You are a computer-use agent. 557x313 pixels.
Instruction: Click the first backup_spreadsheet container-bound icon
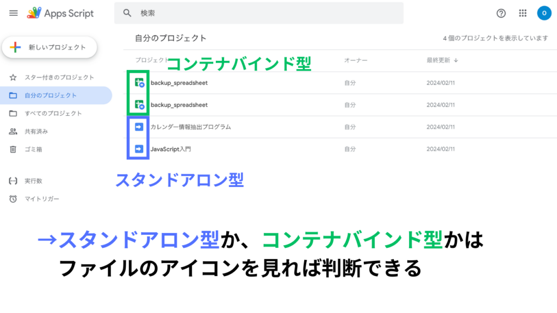coord(139,83)
